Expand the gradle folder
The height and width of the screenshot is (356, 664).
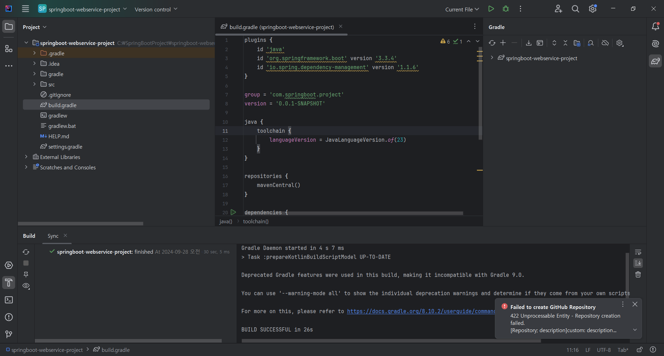tap(34, 74)
